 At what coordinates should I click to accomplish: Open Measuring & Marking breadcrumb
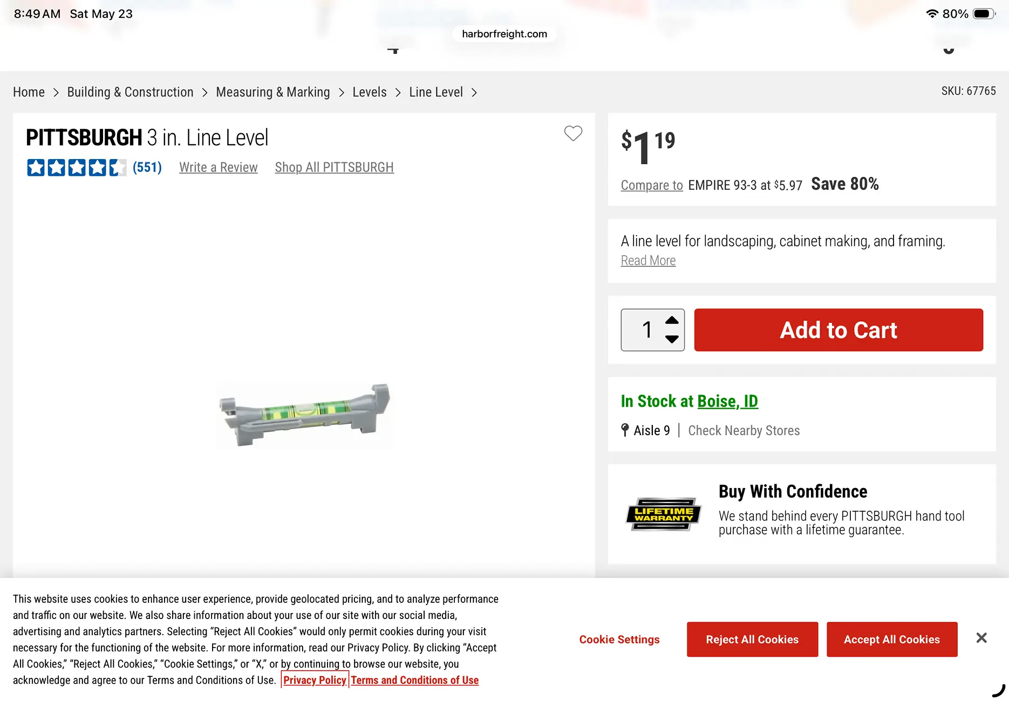point(273,92)
